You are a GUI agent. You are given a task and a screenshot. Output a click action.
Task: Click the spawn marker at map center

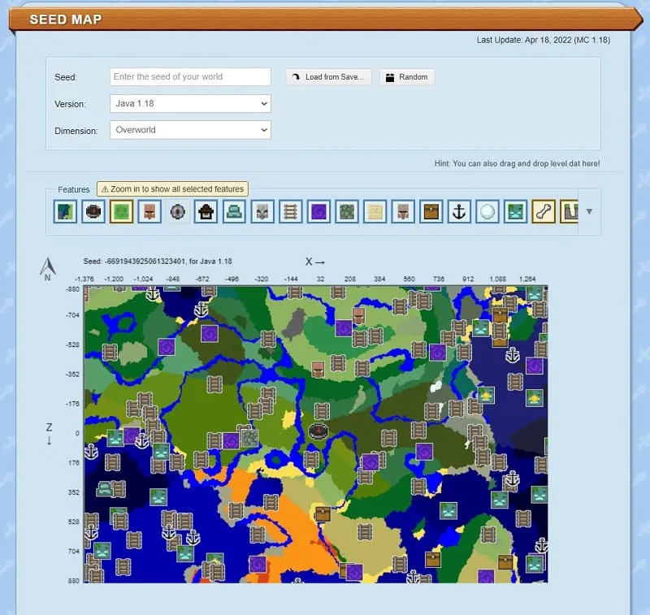click(x=317, y=431)
